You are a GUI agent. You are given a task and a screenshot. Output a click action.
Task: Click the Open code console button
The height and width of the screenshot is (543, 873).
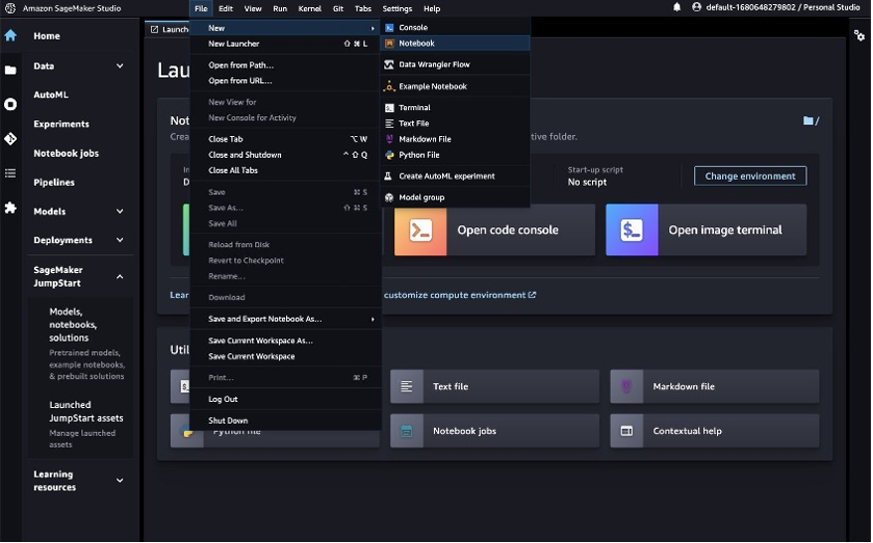[495, 229]
